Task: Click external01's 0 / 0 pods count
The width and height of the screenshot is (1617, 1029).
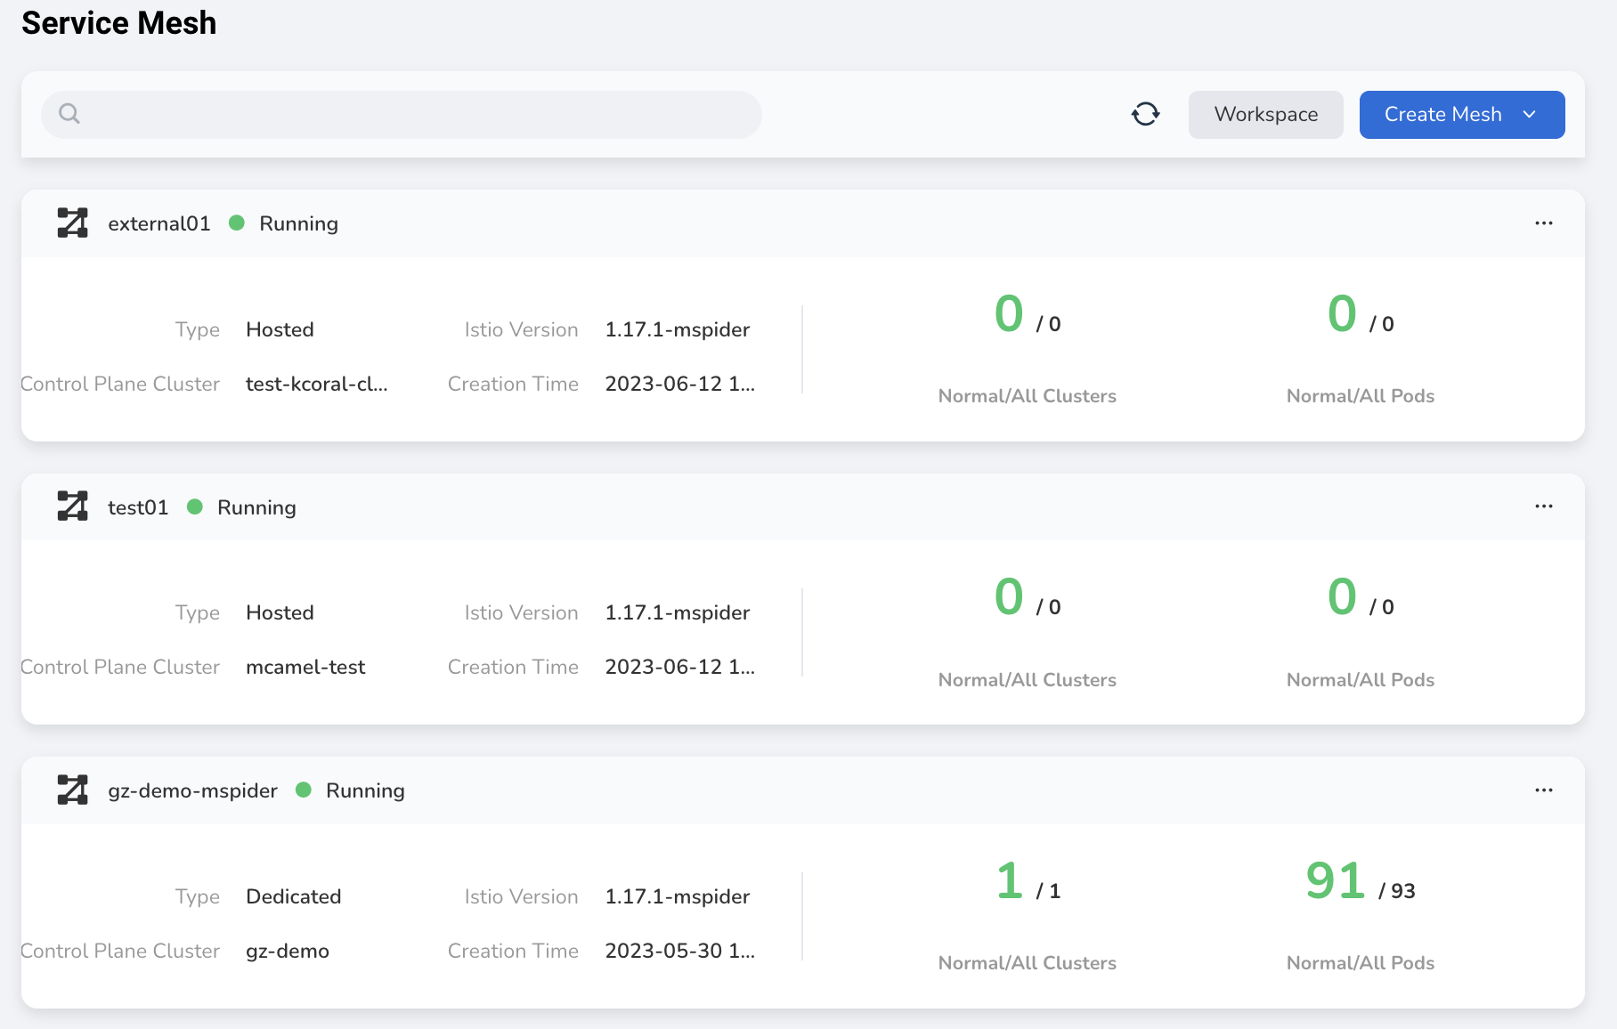Action: tap(1361, 314)
